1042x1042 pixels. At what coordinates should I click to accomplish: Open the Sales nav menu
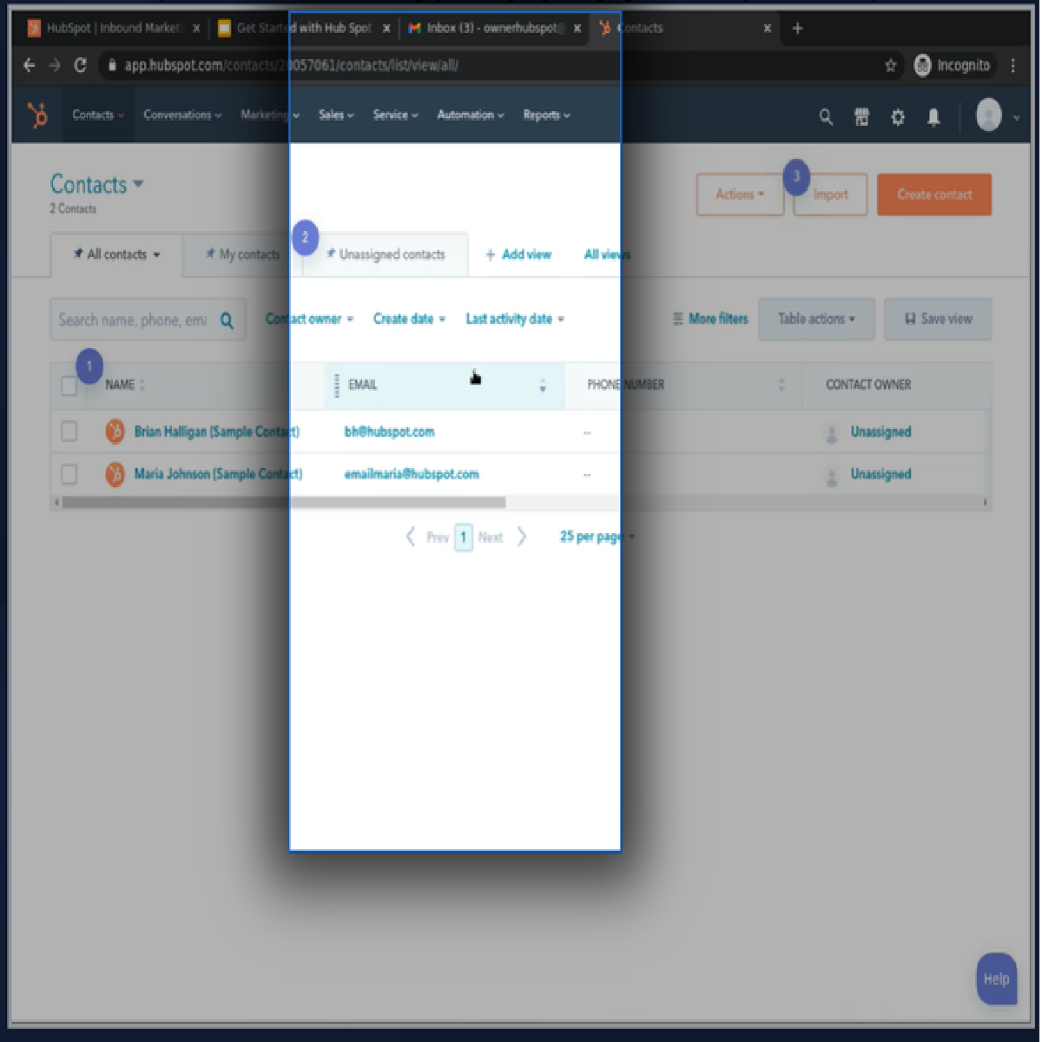(336, 115)
